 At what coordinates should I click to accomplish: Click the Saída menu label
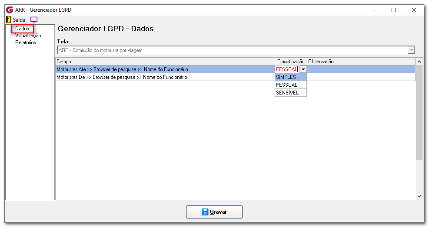pos(19,20)
